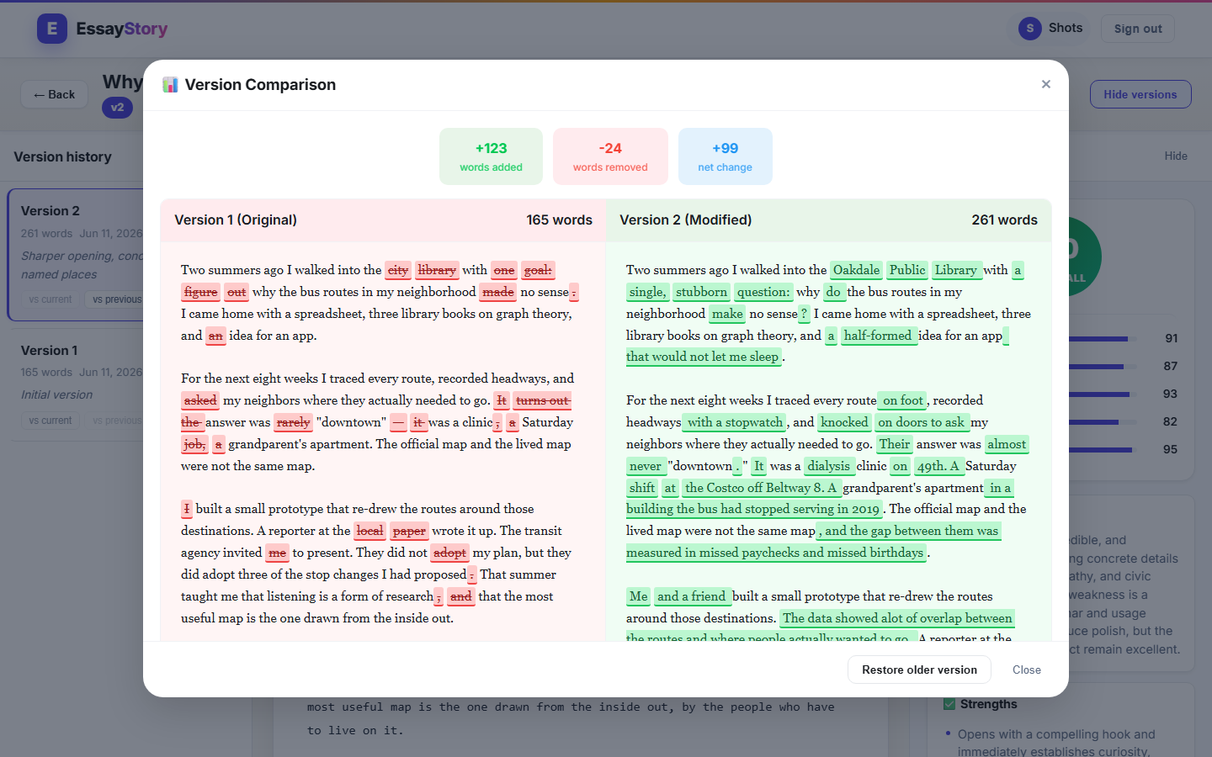Screen dimensions: 1212x757
Task: Open the Shots user avatar
Action: pos(1030,29)
